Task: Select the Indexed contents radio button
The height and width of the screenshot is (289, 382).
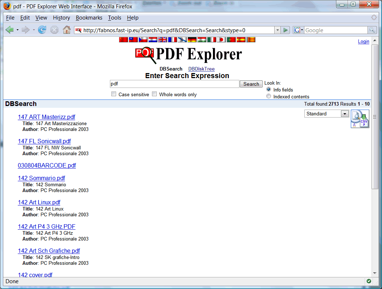Action: coord(268,96)
